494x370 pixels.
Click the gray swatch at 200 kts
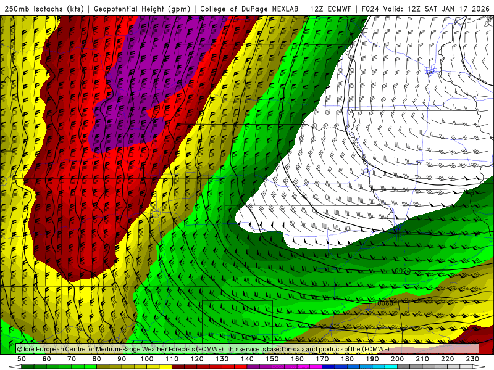404,367
